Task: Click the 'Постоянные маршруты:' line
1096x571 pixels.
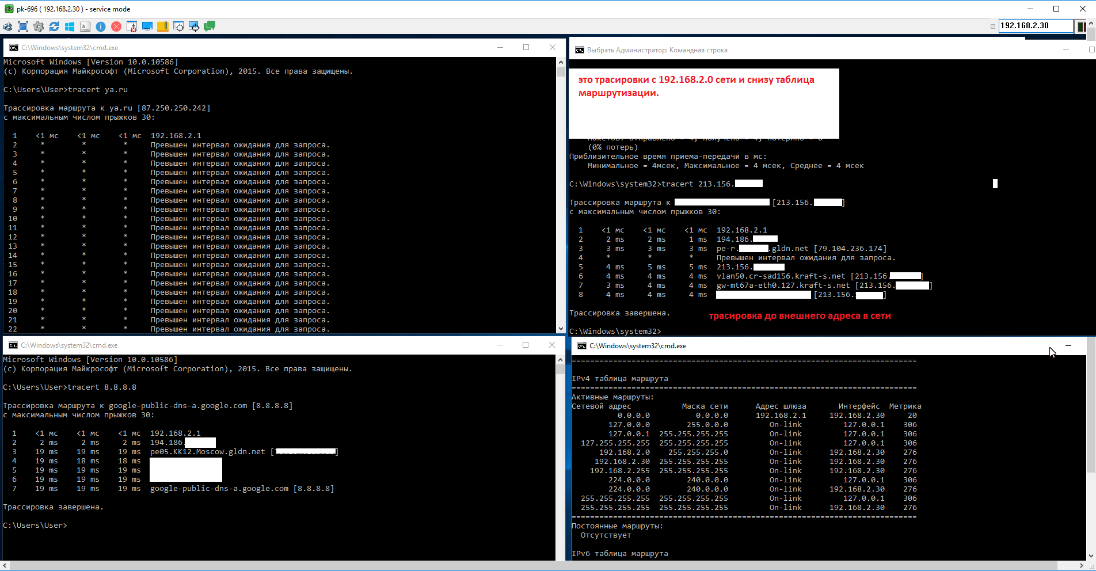Action: tap(617, 526)
